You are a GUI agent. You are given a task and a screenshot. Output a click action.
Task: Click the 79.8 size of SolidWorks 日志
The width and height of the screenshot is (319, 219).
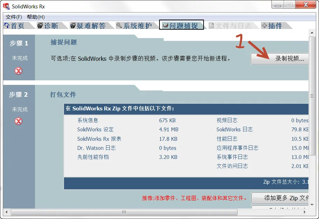[x=300, y=130]
